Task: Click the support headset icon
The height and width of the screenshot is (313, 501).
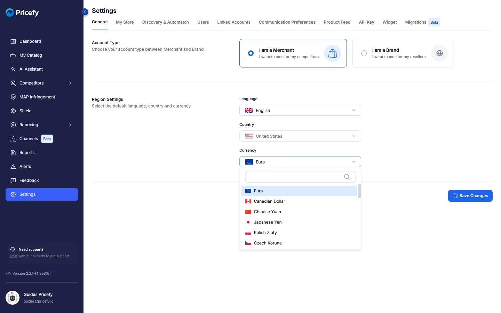Action: (x=13, y=249)
